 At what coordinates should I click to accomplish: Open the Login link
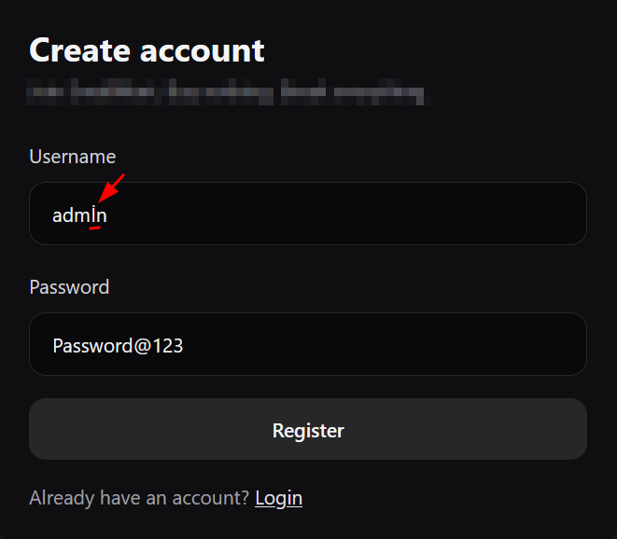point(278,498)
